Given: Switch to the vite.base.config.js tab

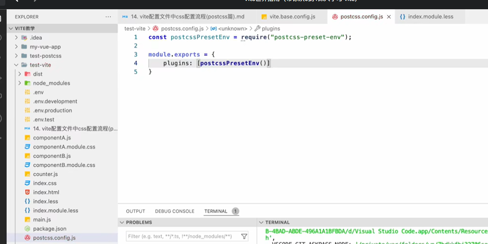Looking at the screenshot, I should [x=292, y=17].
